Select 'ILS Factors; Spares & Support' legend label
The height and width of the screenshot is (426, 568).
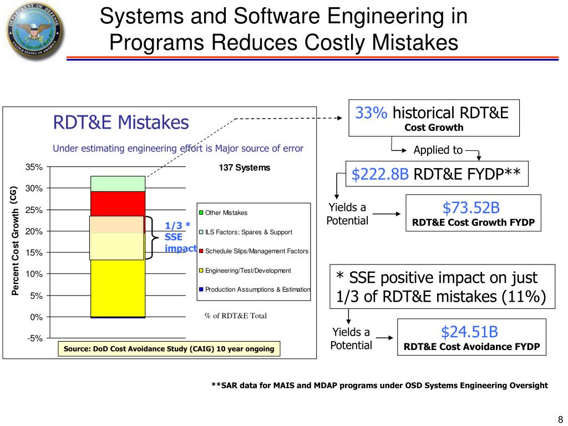click(x=248, y=232)
